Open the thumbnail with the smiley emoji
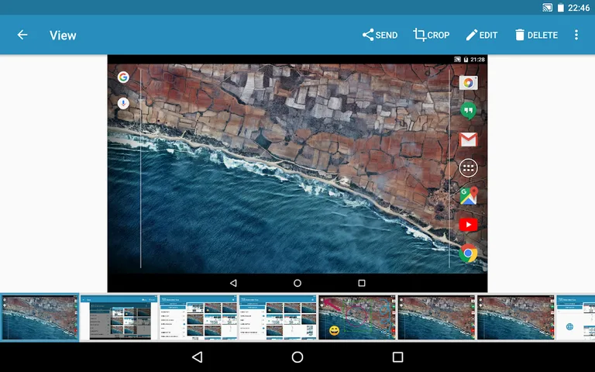The image size is (595, 372). (x=357, y=318)
